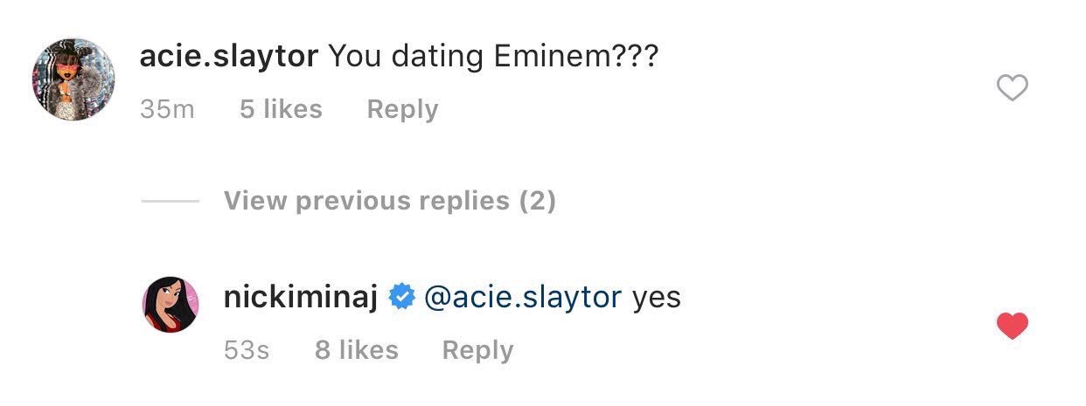View the 5 likes list
1086x406 pixels.
281,109
